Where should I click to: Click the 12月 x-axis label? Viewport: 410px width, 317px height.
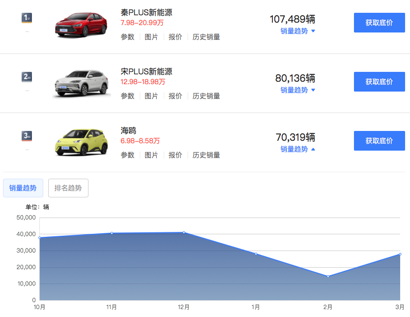tap(183, 307)
